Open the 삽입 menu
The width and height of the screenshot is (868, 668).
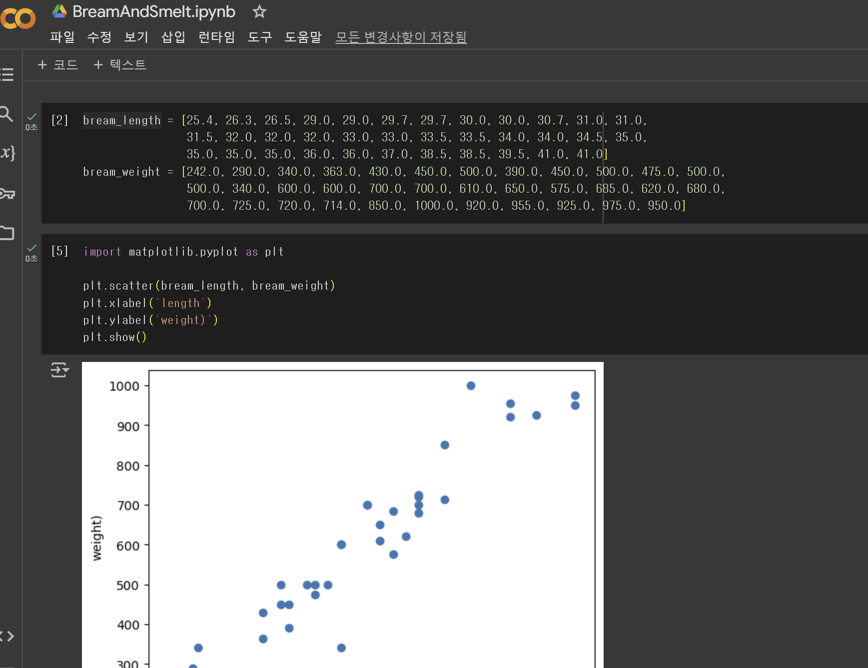coord(173,37)
